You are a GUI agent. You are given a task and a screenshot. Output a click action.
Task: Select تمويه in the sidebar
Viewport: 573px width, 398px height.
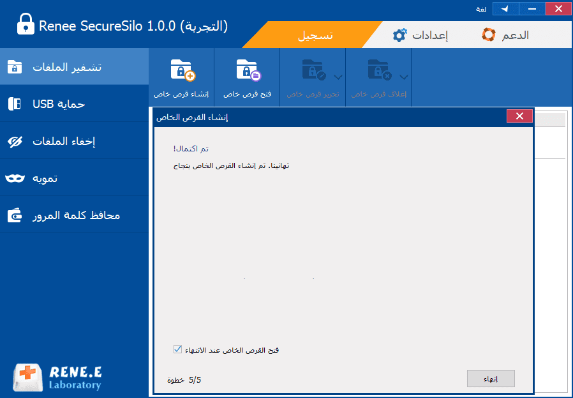pos(74,178)
